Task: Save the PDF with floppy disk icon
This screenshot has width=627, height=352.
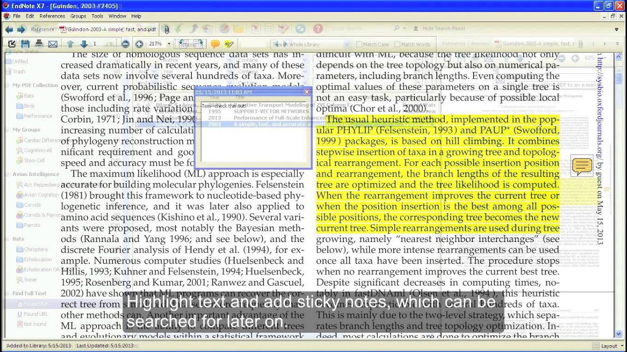Action: pyautogui.click(x=25, y=44)
